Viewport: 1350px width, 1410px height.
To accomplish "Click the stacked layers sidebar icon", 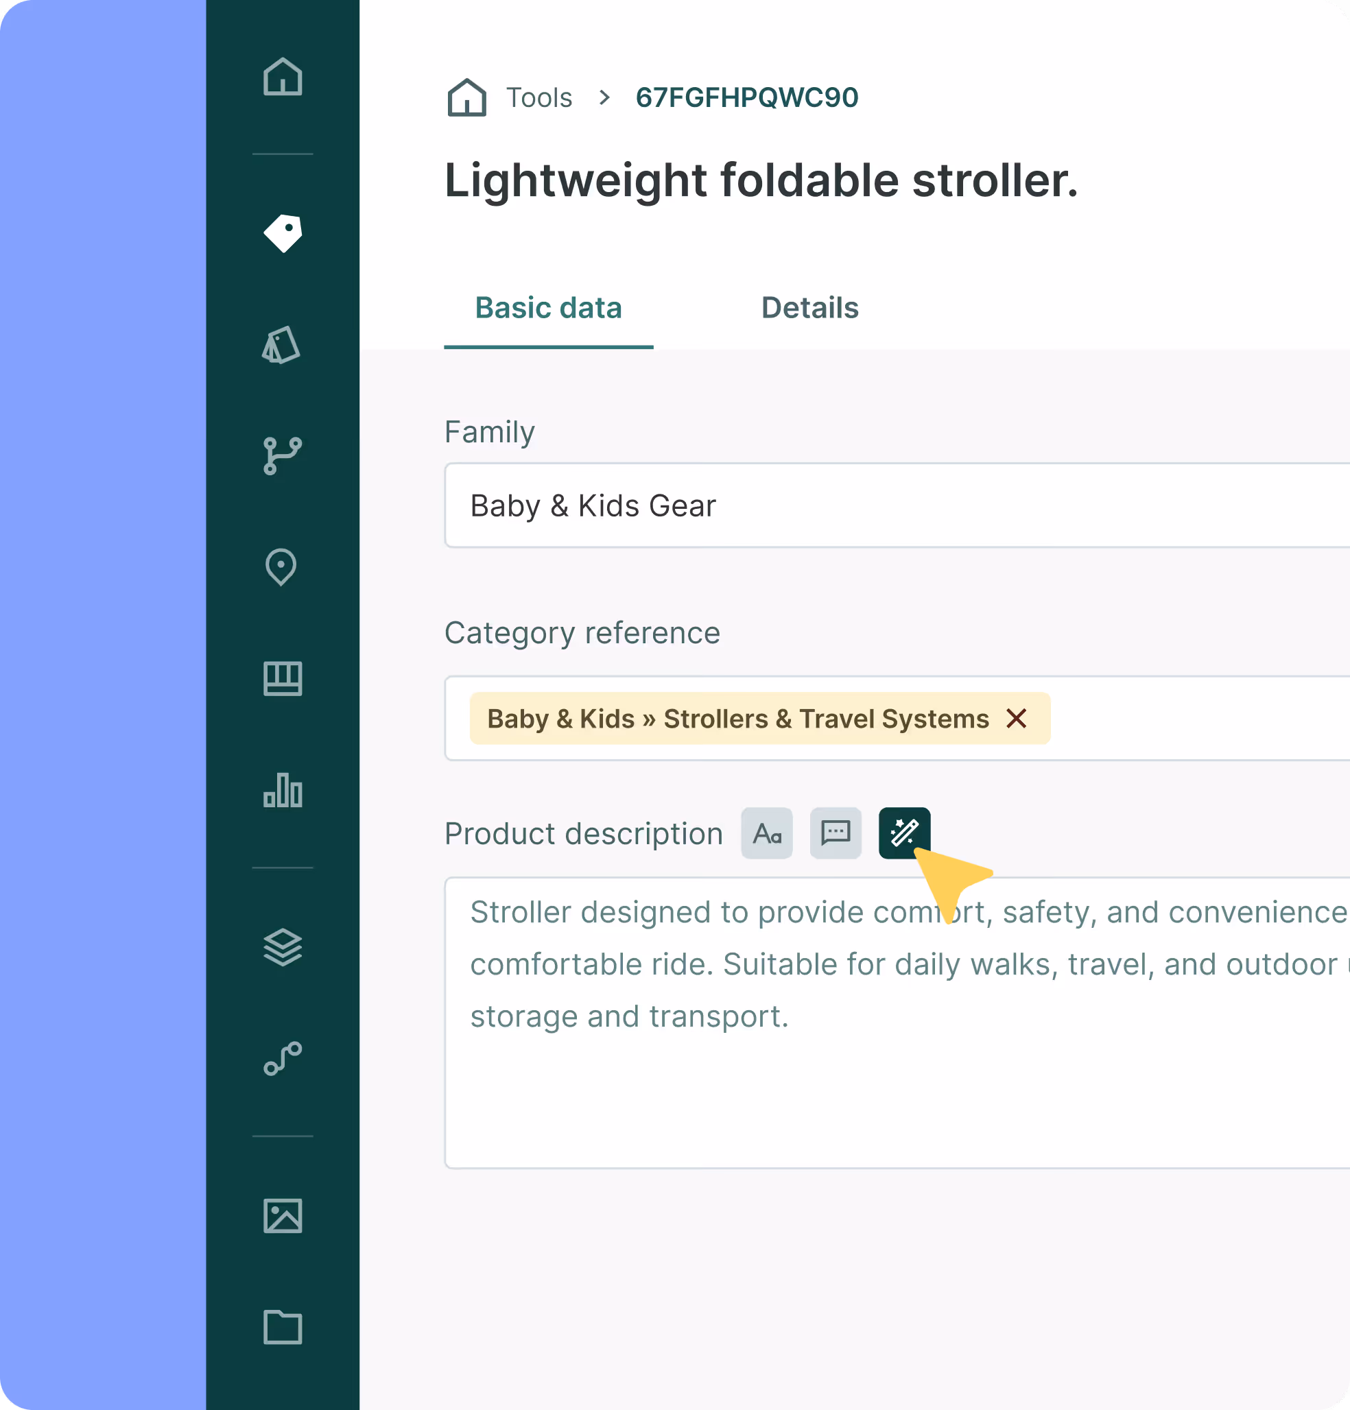I will (282, 948).
